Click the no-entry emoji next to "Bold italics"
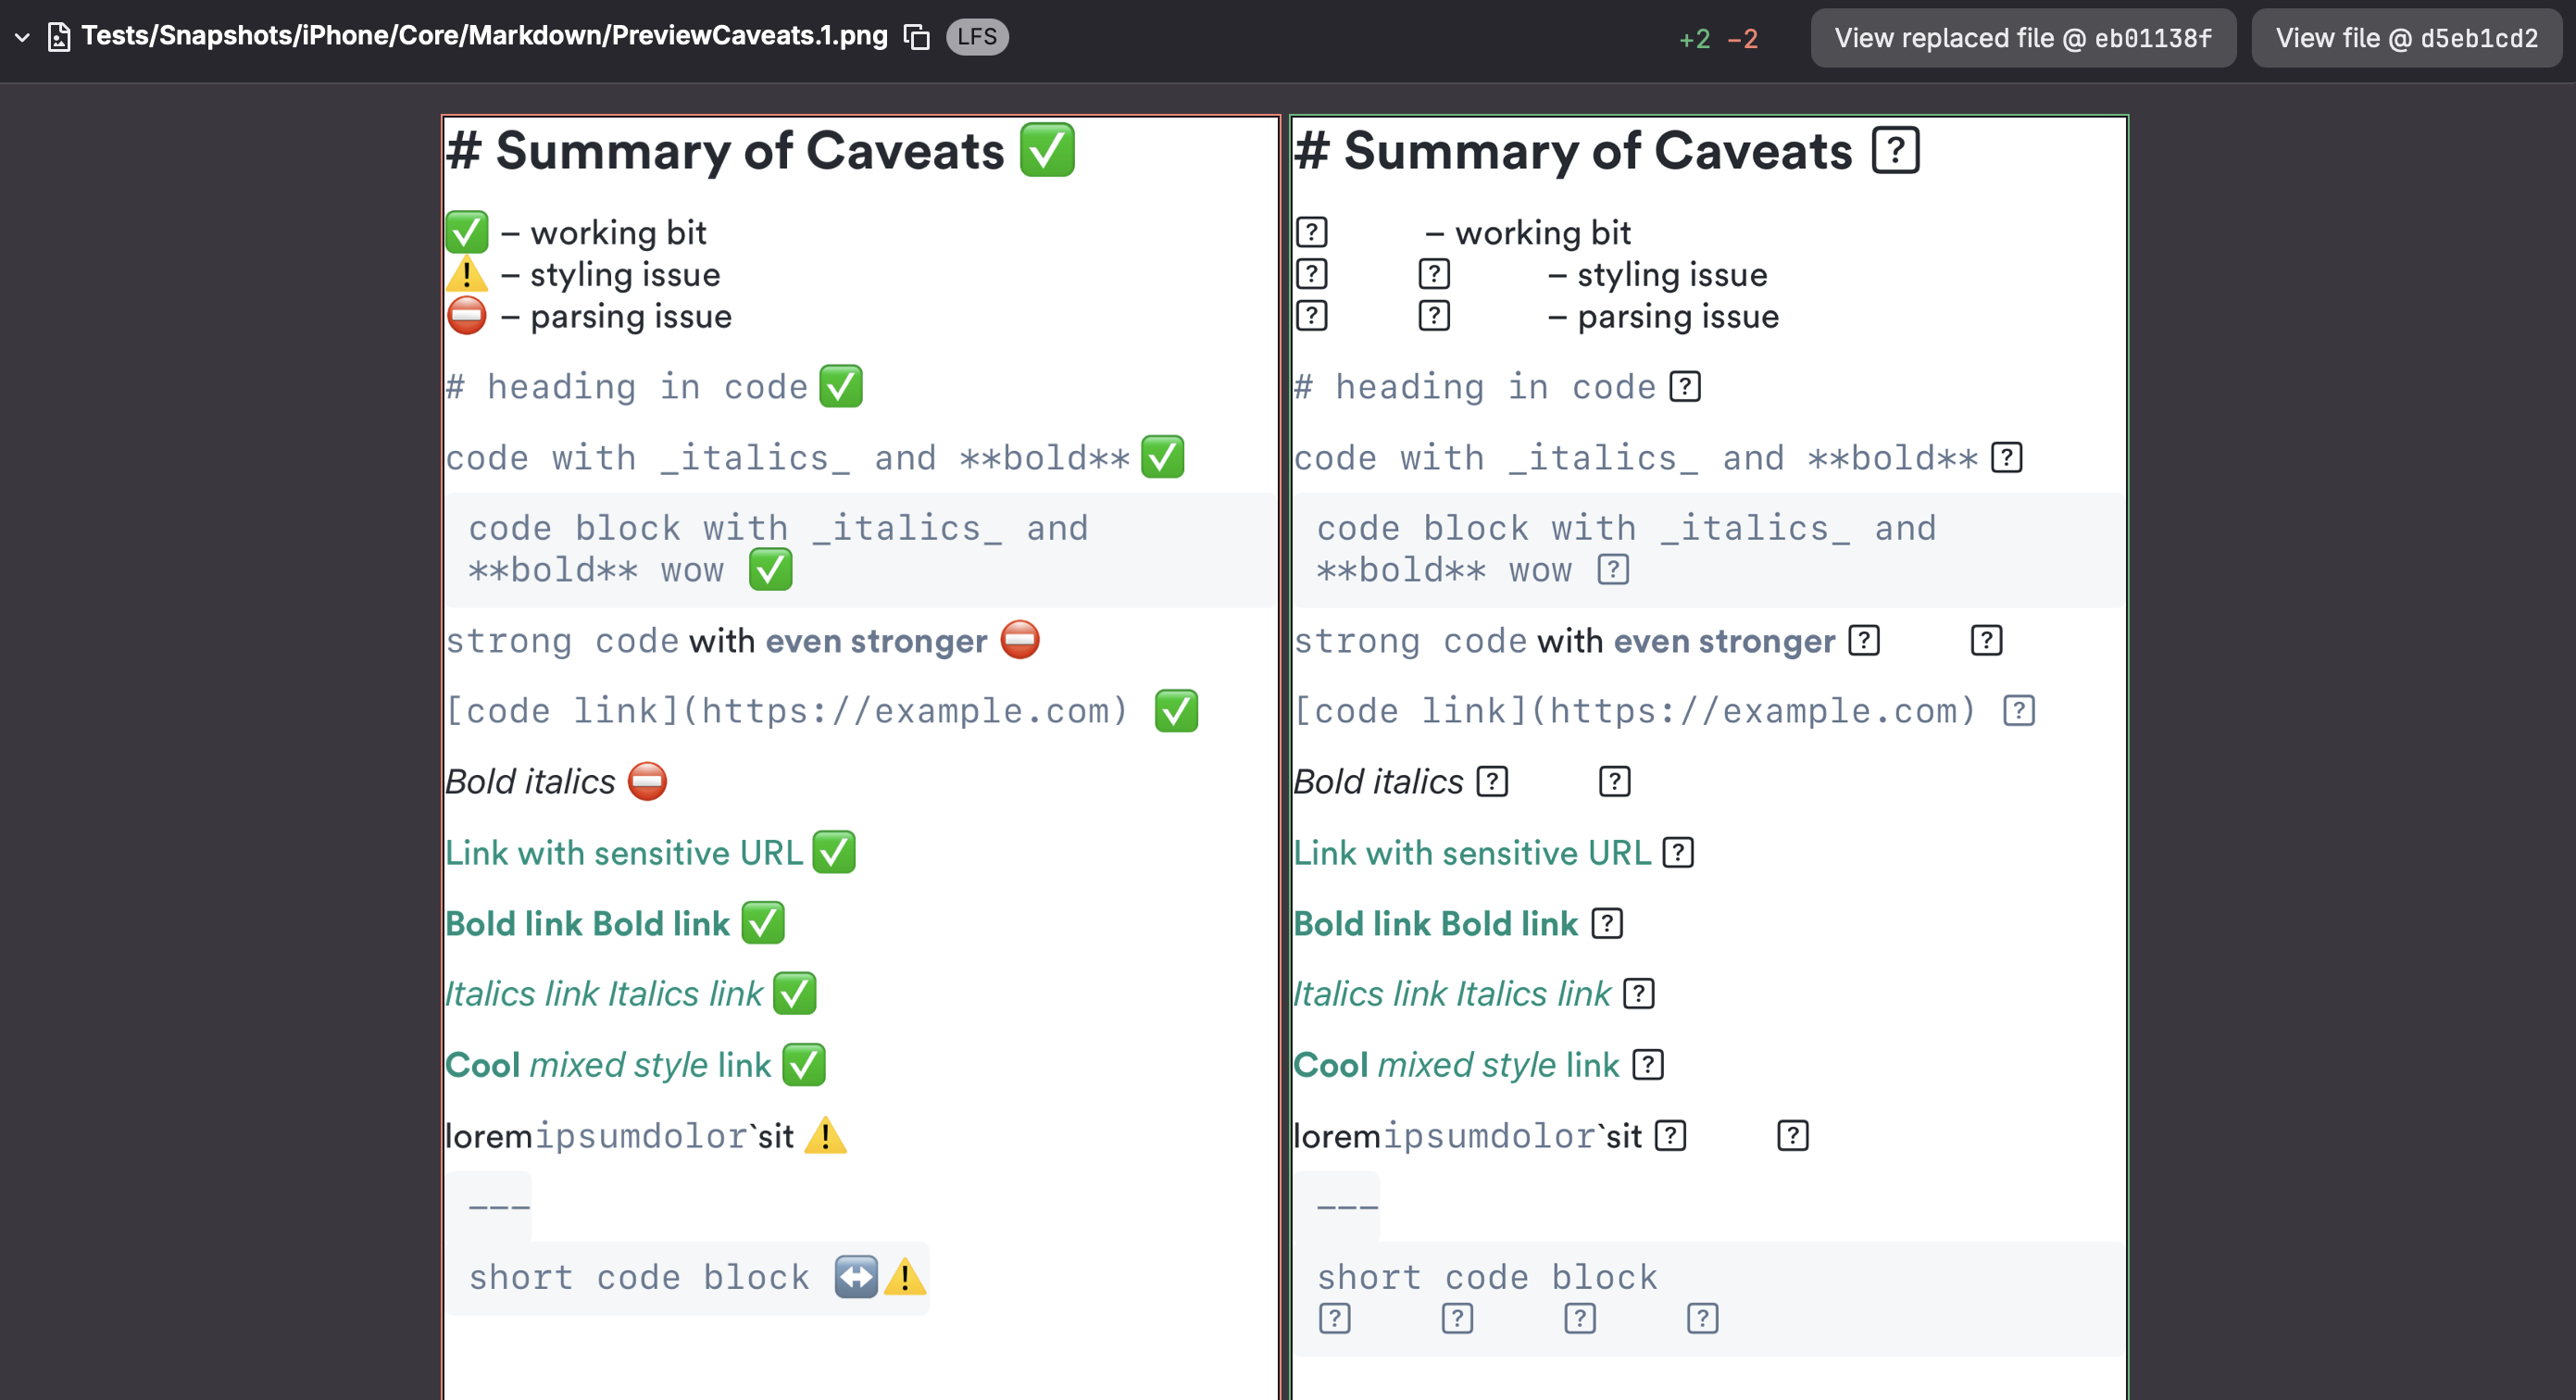The image size is (2576, 1400). [x=647, y=781]
